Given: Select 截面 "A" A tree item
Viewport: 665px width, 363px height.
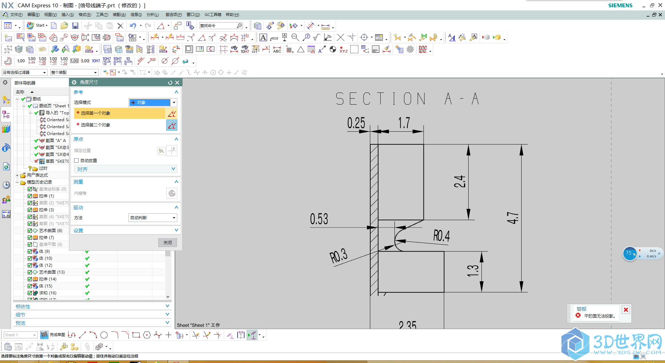Looking at the screenshot, I should click(55, 141).
